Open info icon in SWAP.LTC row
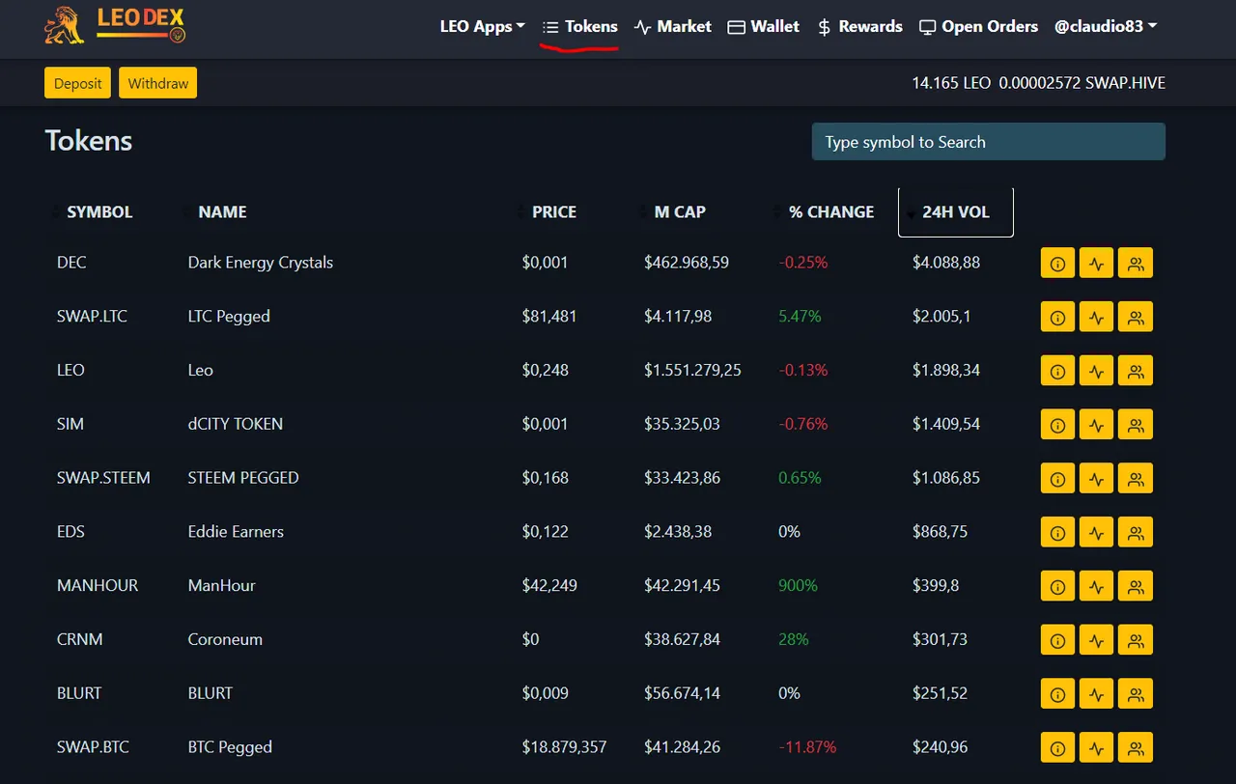 pyautogui.click(x=1057, y=317)
